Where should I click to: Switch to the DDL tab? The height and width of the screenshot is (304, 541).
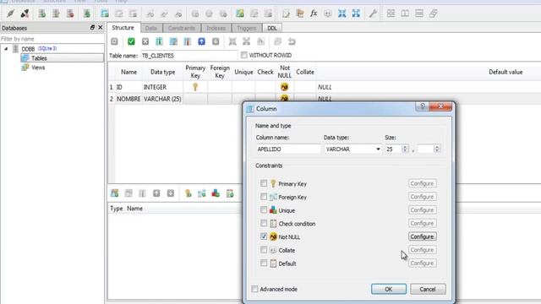[272, 28]
